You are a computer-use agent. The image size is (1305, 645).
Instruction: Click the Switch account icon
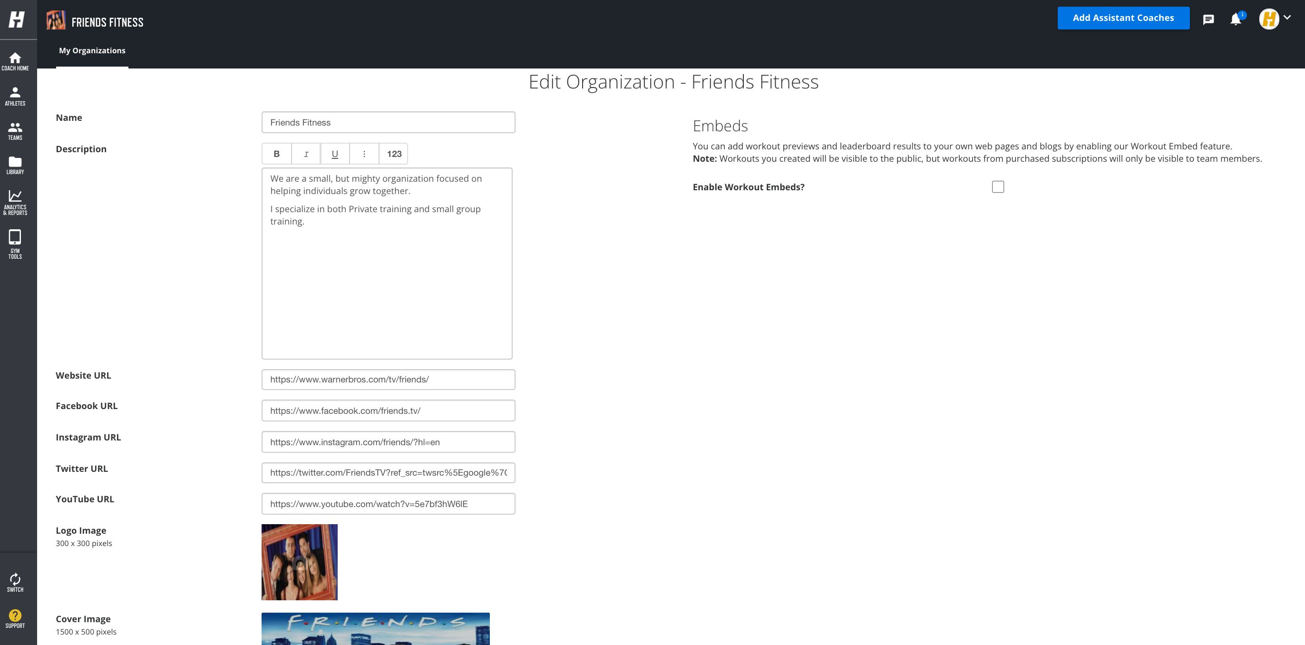15,583
